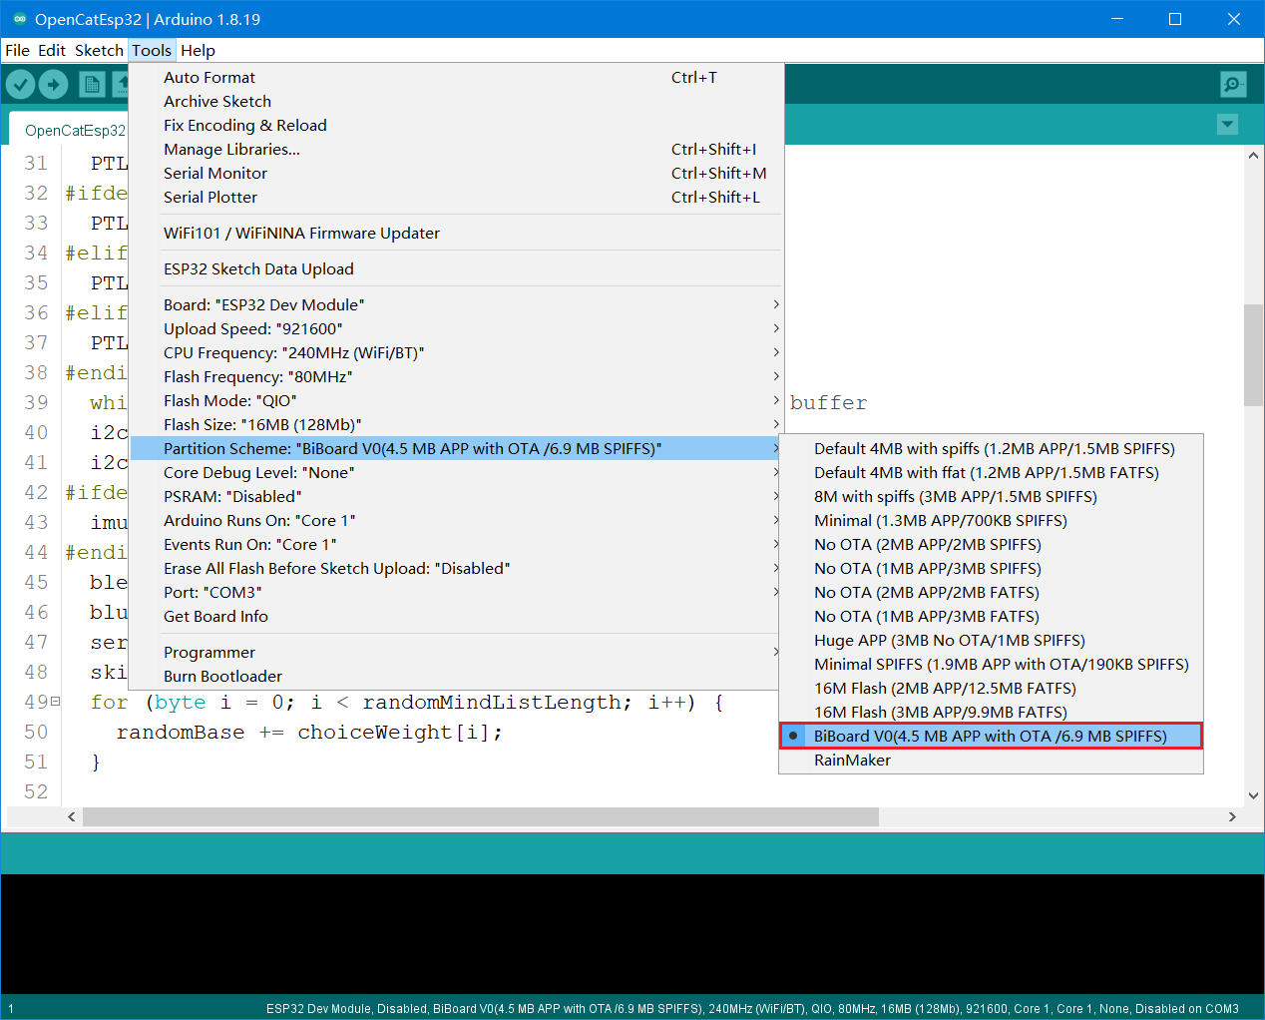The height and width of the screenshot is (1020, 1265).
Task: Click the vertical scrollbar thumb in editor
Action: [1253, 355]
